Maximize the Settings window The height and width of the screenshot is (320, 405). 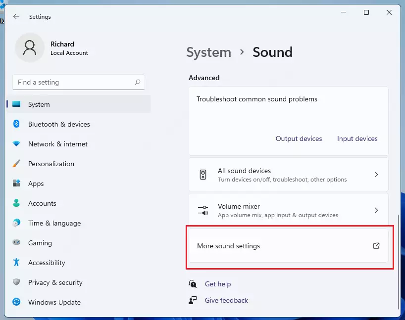click(x=366, y=12)
